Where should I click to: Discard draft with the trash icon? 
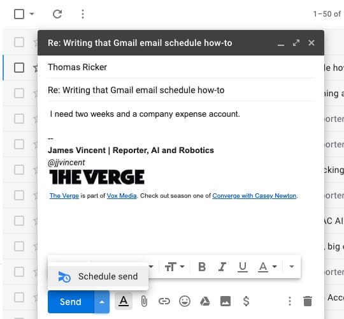coord(308,301)
